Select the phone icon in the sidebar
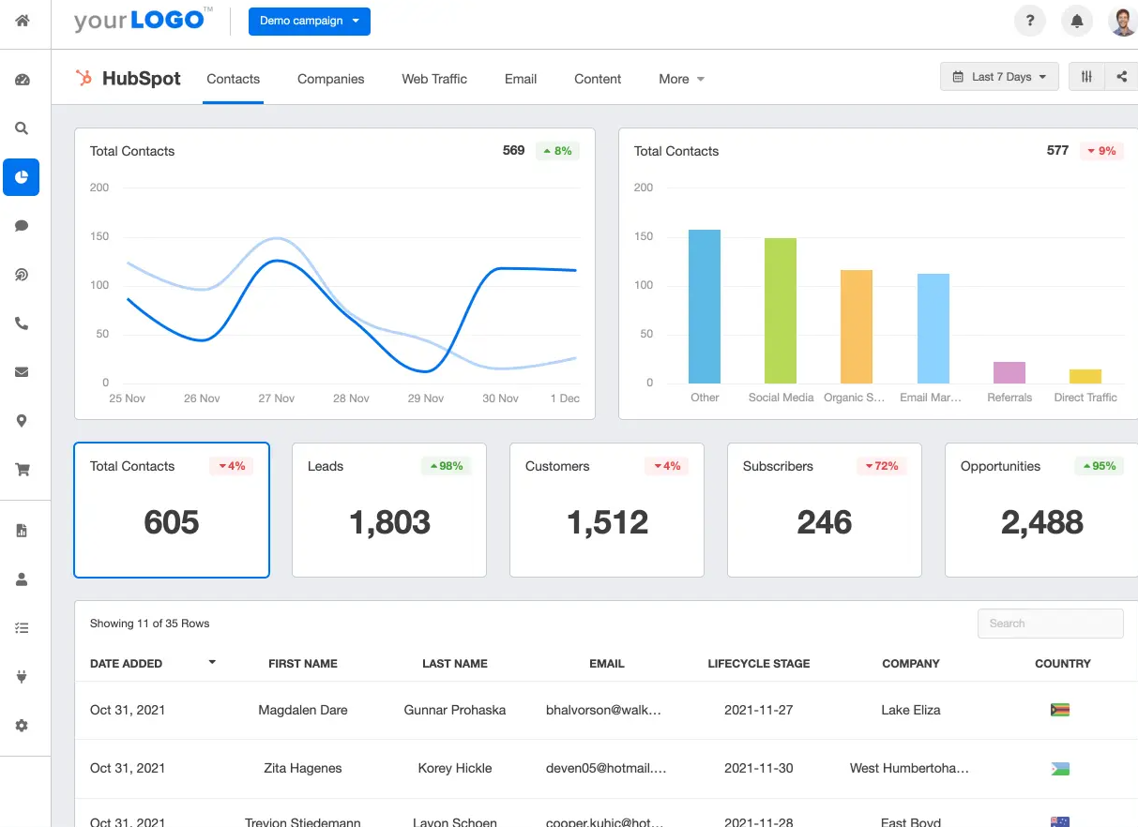The image size is (1138, 827). [21, 323]
